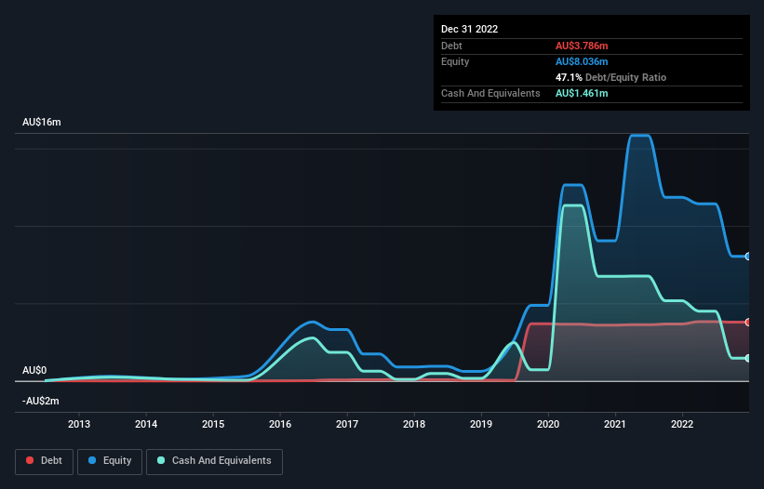
Task: Click the blue Equity endpoint marker
Action: [748, 257]
